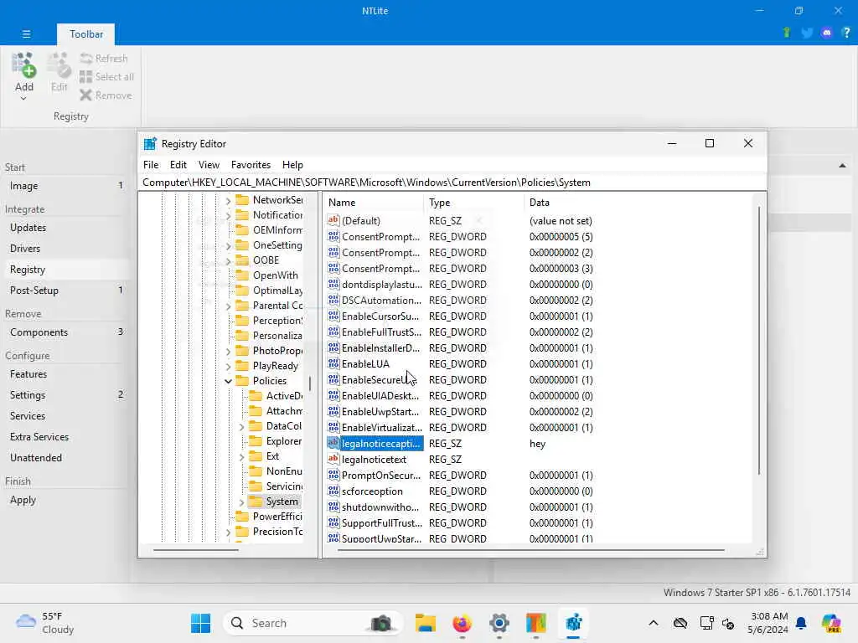Viewport: 858px width, 643px height.
Task: Click the tree pane horizontal scrollbar
Action: 196,549
